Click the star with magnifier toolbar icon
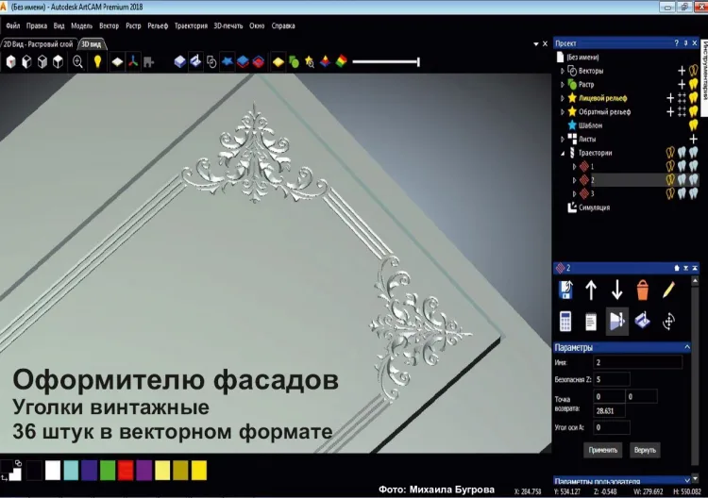 (310, 62)
